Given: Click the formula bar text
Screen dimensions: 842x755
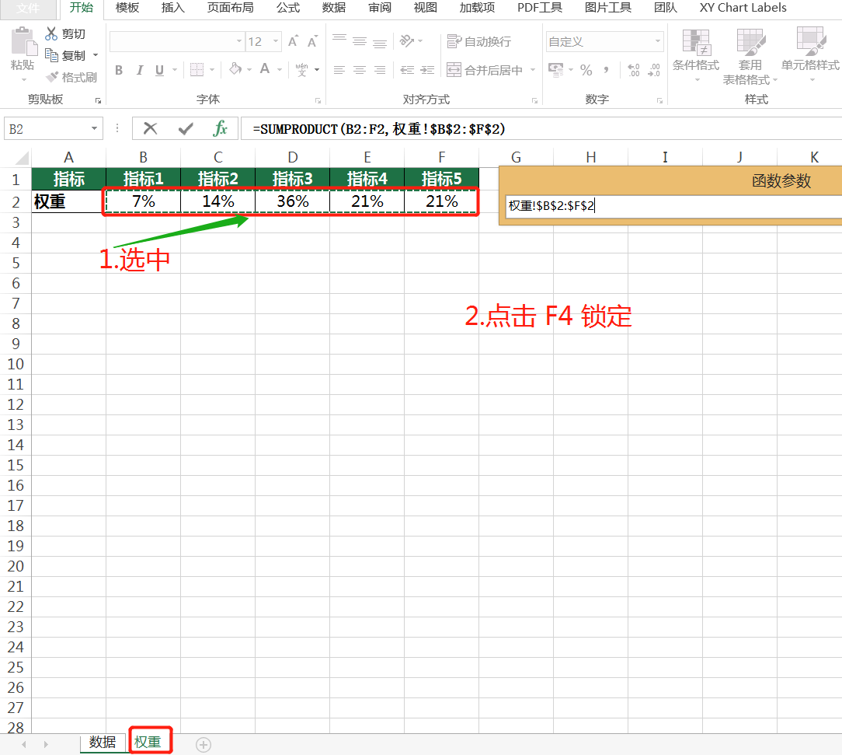Looking at the screenshot, I should click(378, 129).
